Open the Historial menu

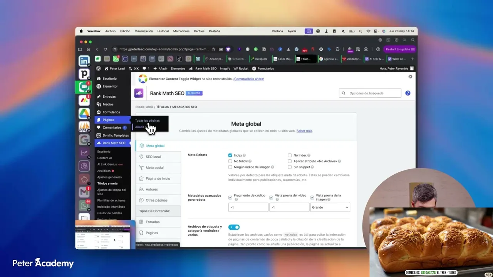pyautogui.click(x=163, y=31)
